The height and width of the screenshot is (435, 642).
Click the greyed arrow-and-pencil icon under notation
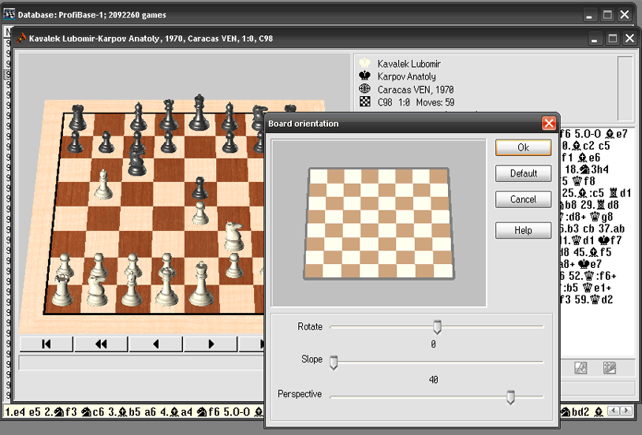[x=609, y=368]
